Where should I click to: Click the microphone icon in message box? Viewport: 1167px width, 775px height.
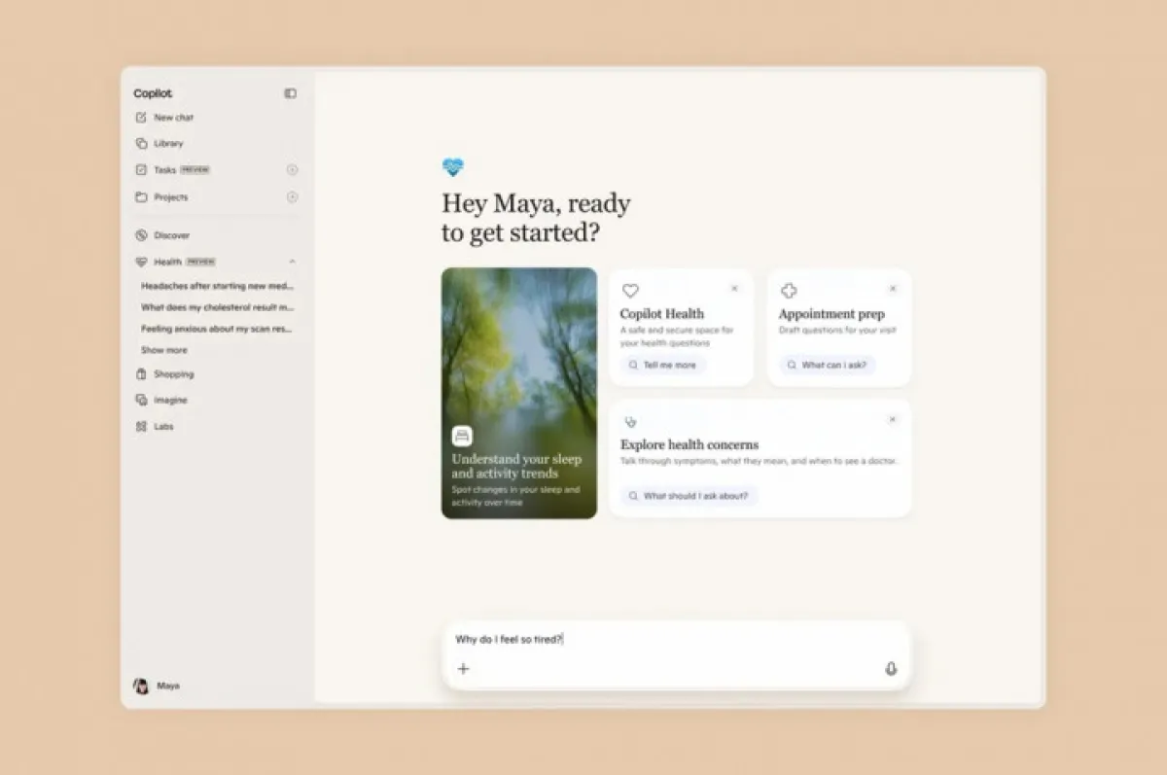pos(891,669)
